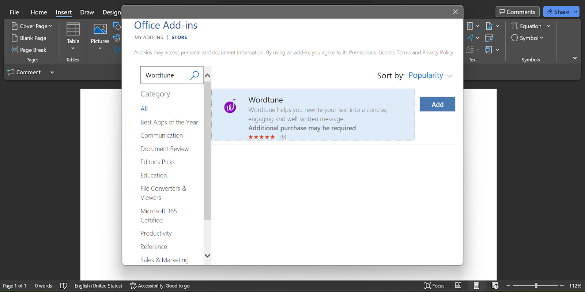Click the zoom out minus button
Viewport: 585px width, 292px height.
click(508, 286)
